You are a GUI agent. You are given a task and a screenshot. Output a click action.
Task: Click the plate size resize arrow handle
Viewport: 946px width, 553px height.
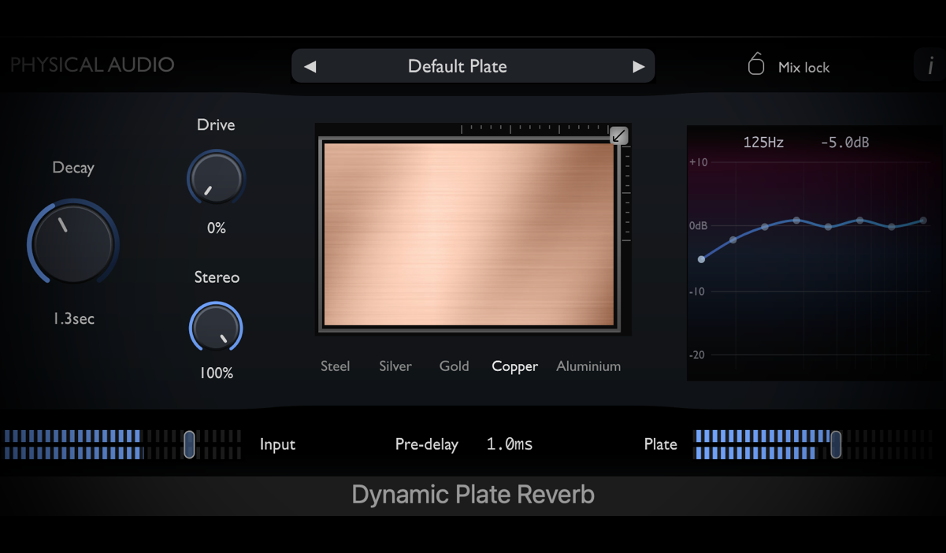tap(618, 135)
